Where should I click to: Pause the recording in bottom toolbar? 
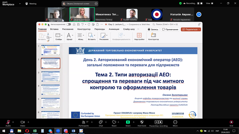point(156,122)
